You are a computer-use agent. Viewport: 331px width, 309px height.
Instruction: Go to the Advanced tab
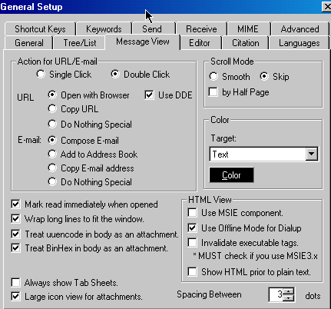[x=300, y=29]
